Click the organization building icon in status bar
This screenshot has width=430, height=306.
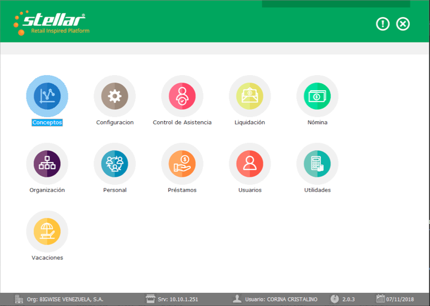click(19, 299)
